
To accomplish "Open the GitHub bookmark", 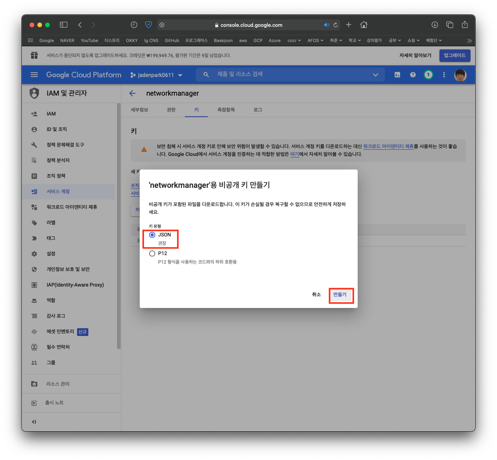I will pyautogui.click(x=172, y=40).
